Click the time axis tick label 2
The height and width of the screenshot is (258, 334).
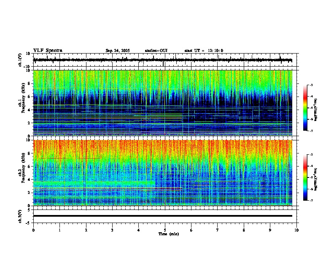(x=86, y=230)
